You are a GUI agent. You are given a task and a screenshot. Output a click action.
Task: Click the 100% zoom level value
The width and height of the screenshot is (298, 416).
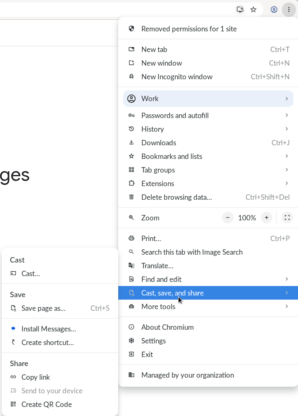pos(247,218)
